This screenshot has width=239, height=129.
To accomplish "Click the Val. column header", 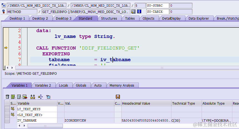I will (89, 103).
